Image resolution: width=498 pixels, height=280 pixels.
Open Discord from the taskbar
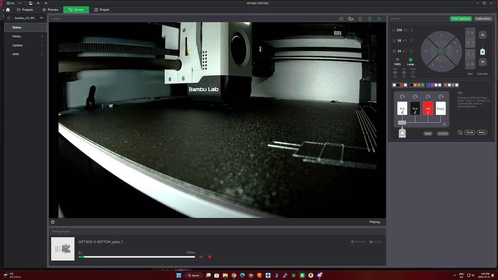(319, 275)
